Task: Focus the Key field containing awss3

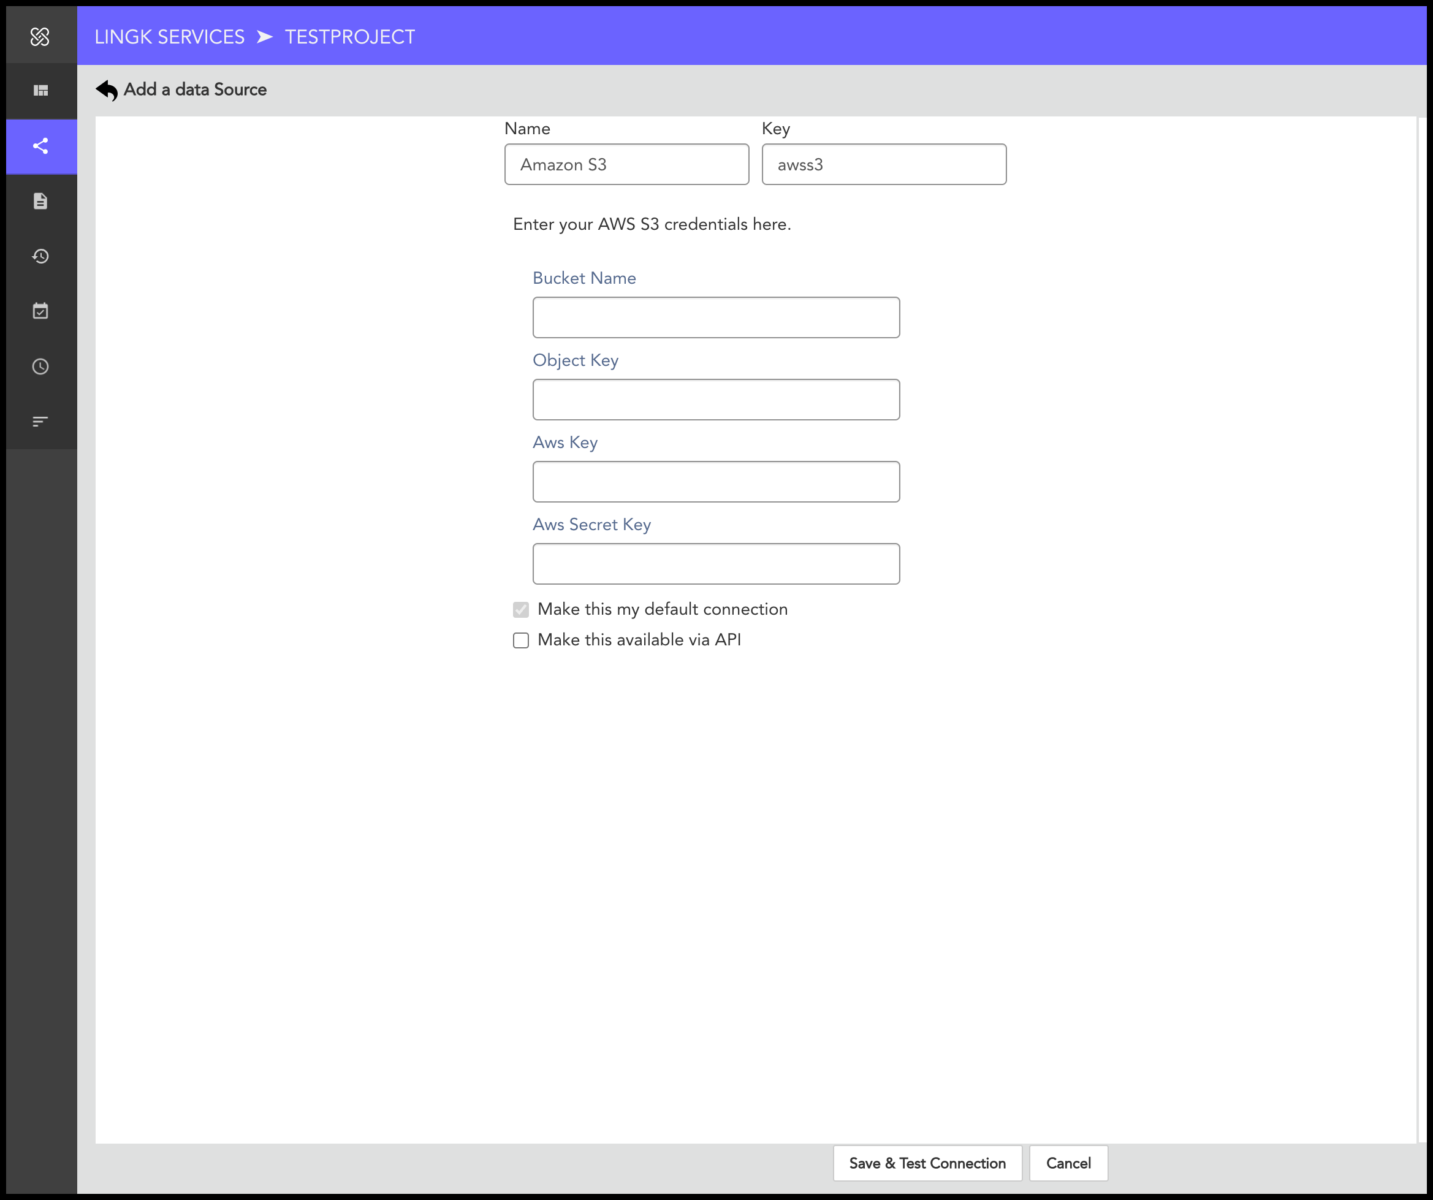Action: coord(884,164)
